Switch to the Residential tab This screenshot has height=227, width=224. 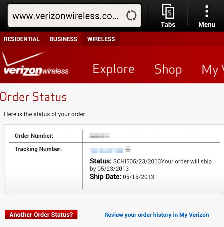(22, 39)
